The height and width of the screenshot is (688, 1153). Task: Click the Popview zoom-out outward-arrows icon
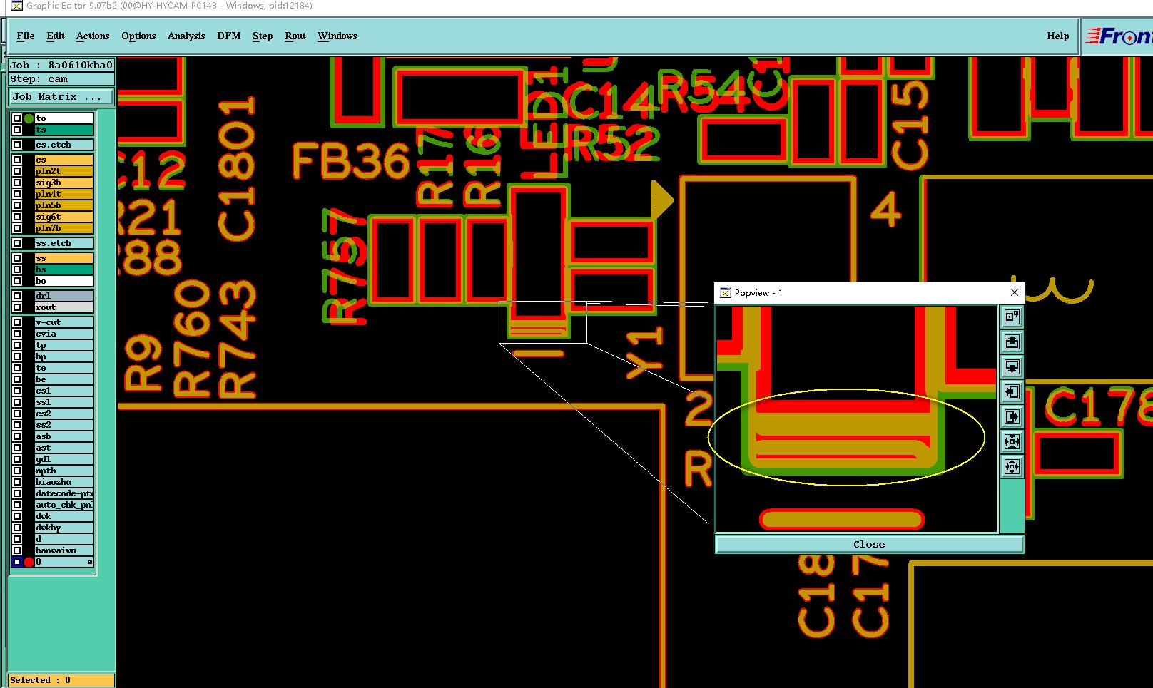tap(1012, 466)
